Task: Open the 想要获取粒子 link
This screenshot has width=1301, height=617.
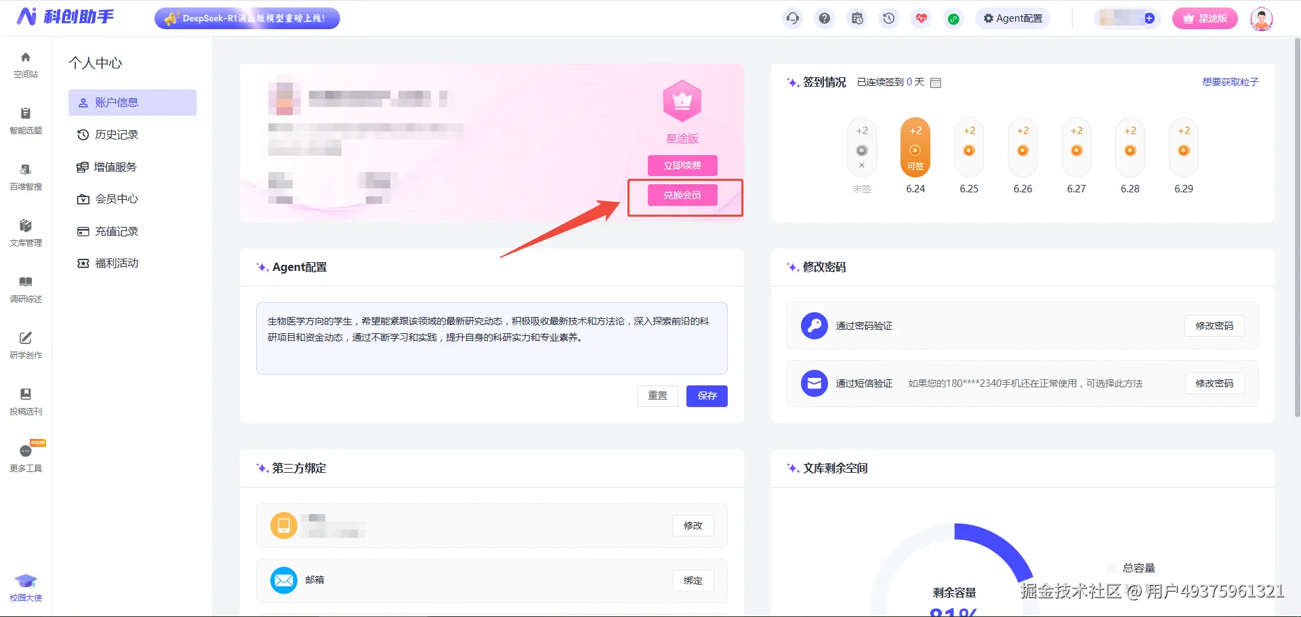Action: click(1230, 82)
